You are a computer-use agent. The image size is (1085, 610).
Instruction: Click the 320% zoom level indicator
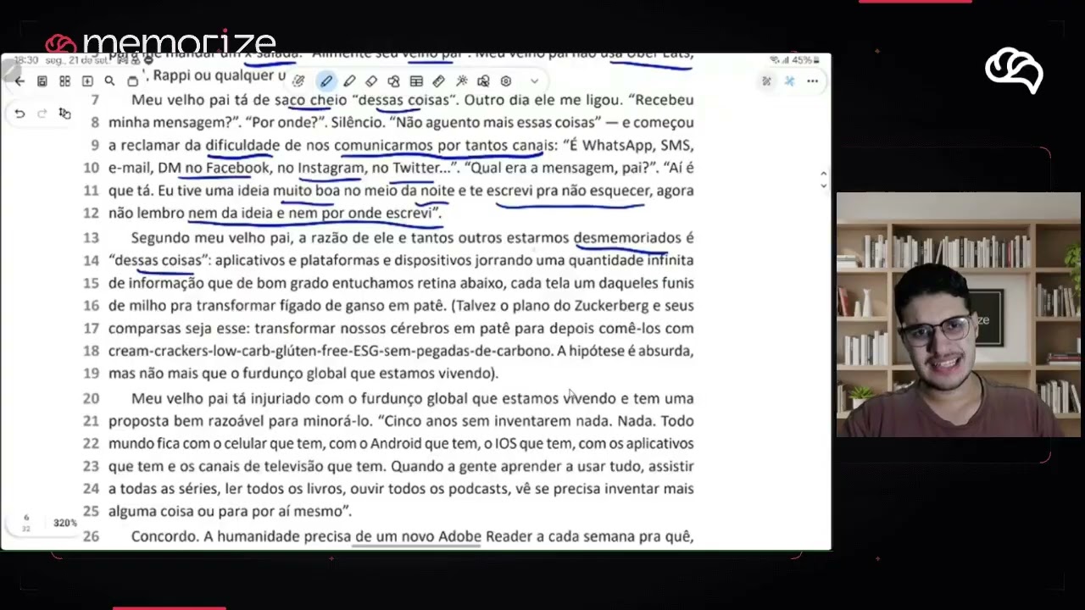coord(64,523)
